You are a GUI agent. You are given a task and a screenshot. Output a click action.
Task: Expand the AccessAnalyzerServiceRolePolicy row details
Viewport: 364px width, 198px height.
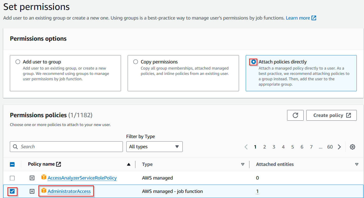[x=32, y=178]
